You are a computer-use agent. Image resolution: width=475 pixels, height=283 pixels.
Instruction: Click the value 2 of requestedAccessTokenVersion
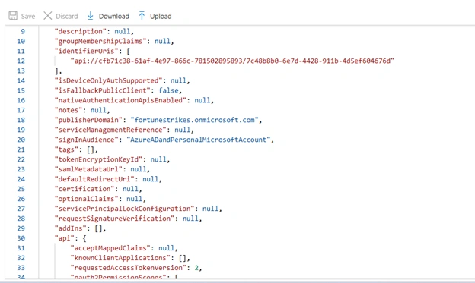tap(196, 268)
